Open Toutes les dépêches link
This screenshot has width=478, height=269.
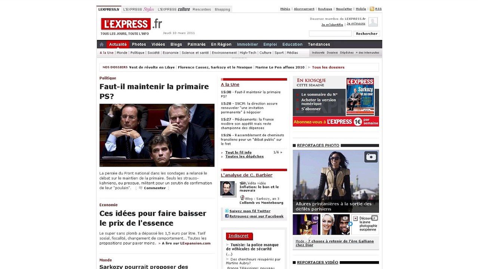[x=244, y=157]
